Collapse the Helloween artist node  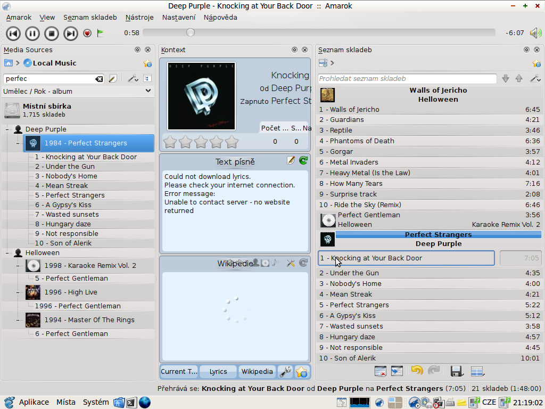point(7,253)
